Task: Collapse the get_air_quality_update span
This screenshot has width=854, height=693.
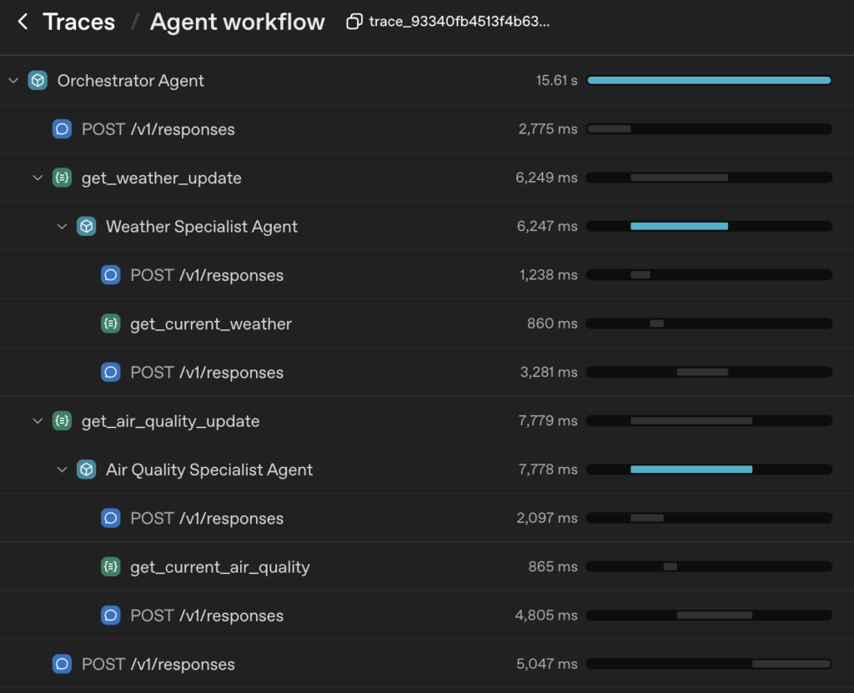Action: click(x=38, y=421)
